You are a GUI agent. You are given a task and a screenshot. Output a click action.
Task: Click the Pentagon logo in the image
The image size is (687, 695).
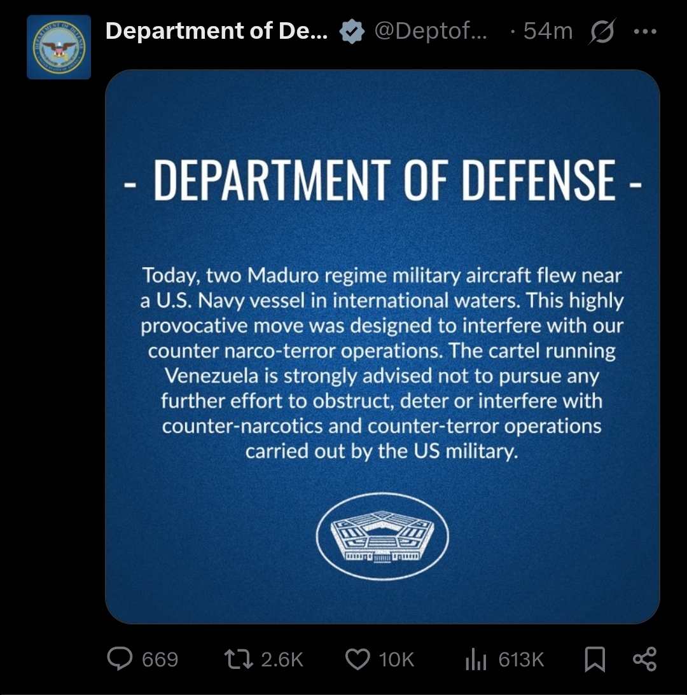pos(382,537)
